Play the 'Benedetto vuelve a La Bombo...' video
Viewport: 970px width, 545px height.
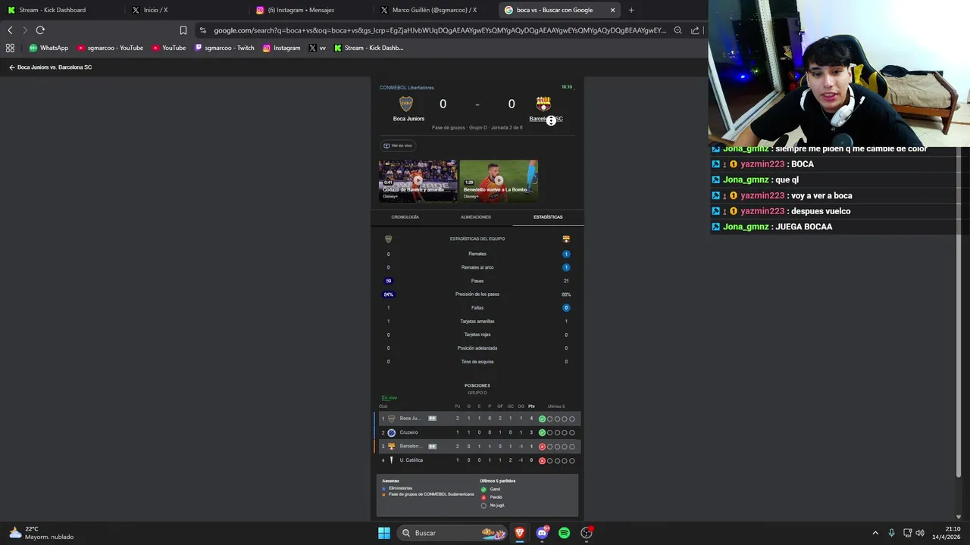[499, 181]
